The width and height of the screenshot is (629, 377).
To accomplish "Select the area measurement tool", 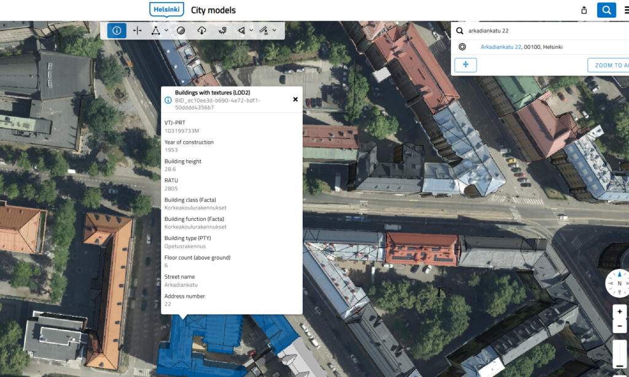I will pos(157,30).
